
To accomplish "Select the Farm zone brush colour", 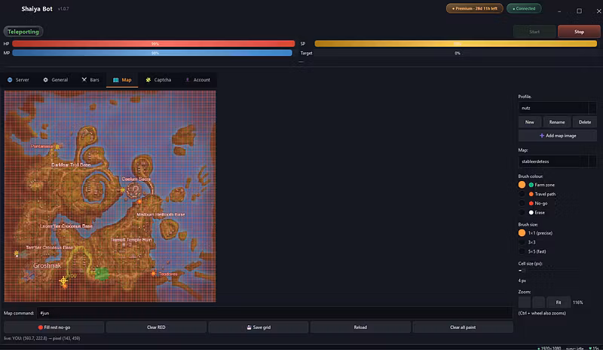I will click(522, 185).
